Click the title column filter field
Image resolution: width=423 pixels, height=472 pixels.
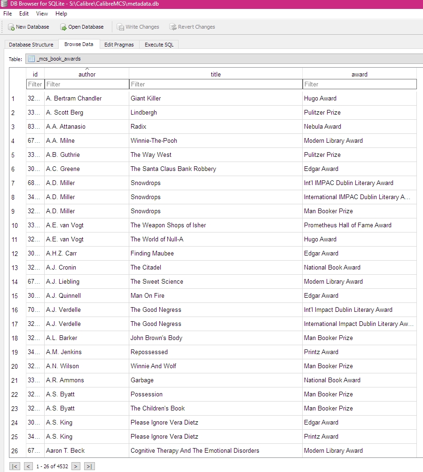tap(216, 84)
